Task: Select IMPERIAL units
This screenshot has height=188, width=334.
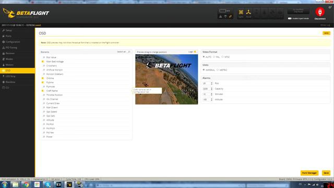Action: point(204,70)
